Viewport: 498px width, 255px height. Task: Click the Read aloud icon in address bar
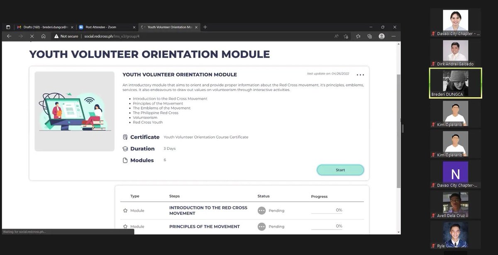[x=337, y=36]
